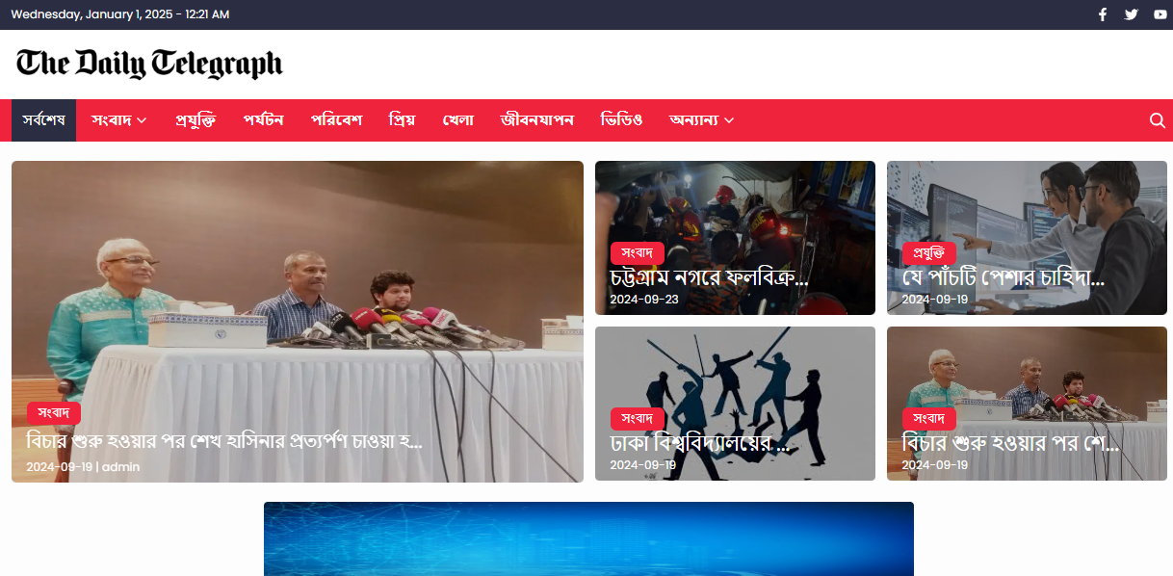
Task: Open large headline বিচার শুরু হওয়ার পর শেখ হাসিনার
Action: click(x=224, y=442)
